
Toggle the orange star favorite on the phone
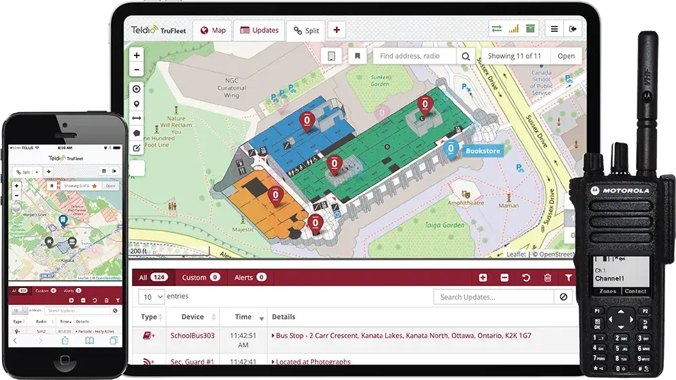click(95, 186)
